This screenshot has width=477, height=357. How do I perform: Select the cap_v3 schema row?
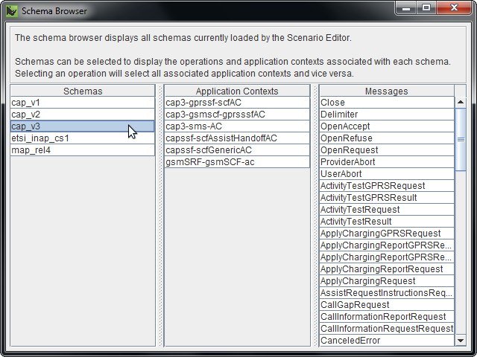(x=83, y=126)
